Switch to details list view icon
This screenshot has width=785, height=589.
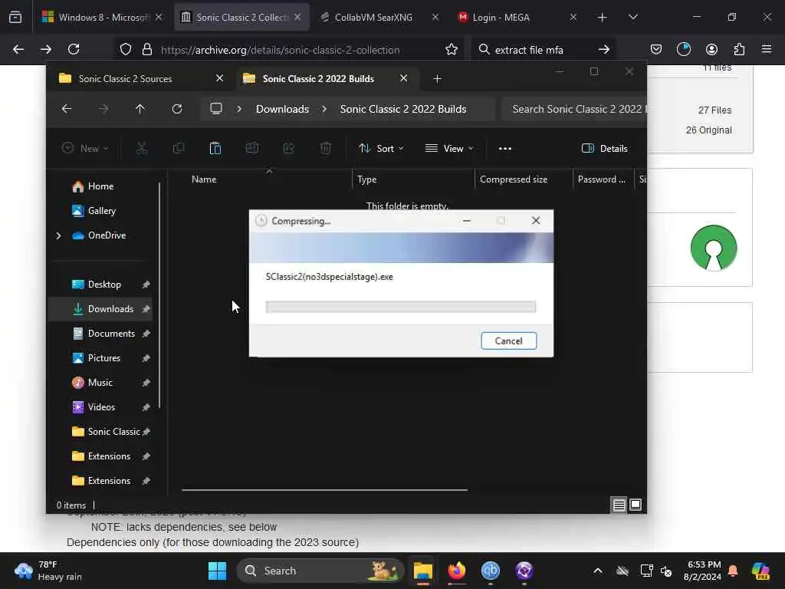click(x=619, y=505)
